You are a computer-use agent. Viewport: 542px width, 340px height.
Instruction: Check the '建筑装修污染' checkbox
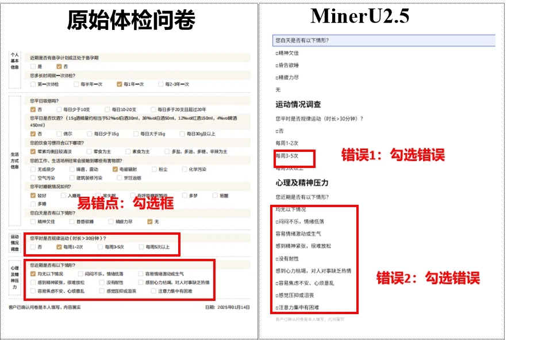click(x=72, y=178)
